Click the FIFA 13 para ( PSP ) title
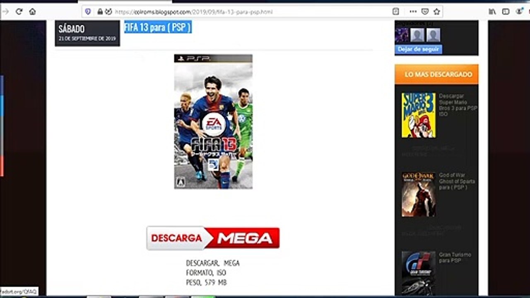Image resolution: width=530 pixels, height=298 pixels. tap(158, 27)
